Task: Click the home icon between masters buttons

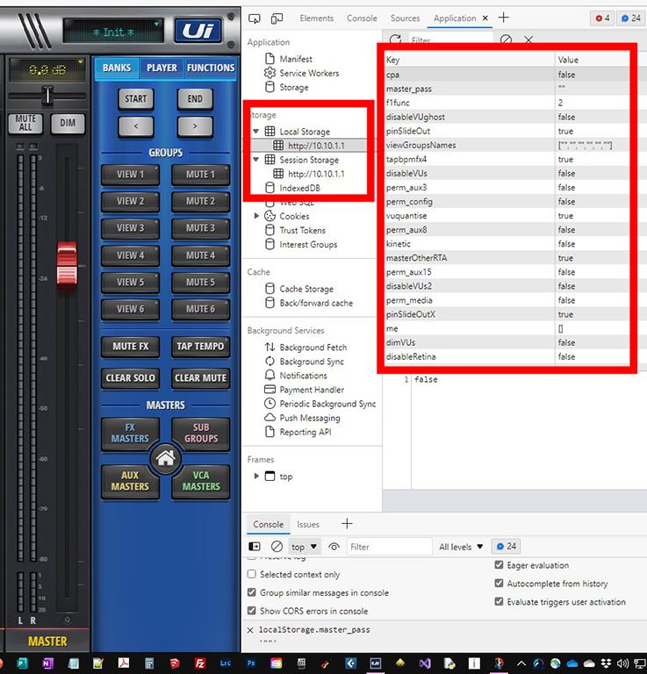Action: click(166, 458)
